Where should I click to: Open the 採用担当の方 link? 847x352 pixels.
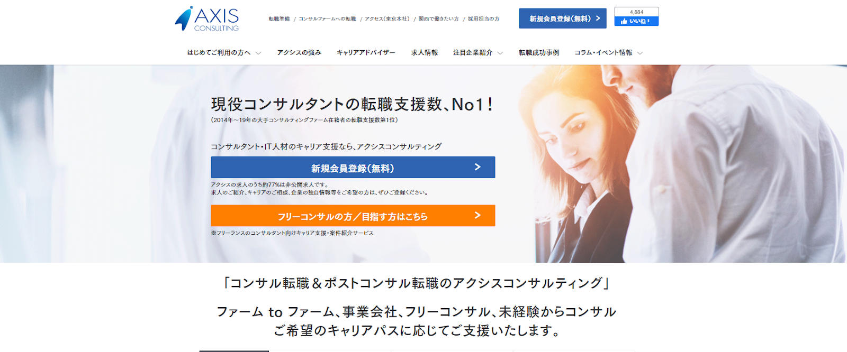(483, 19)
